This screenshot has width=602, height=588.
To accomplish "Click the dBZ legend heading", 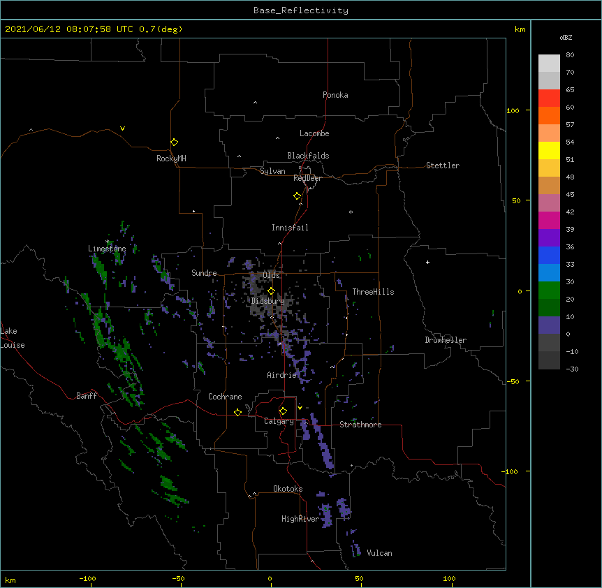I will [566, 37].
